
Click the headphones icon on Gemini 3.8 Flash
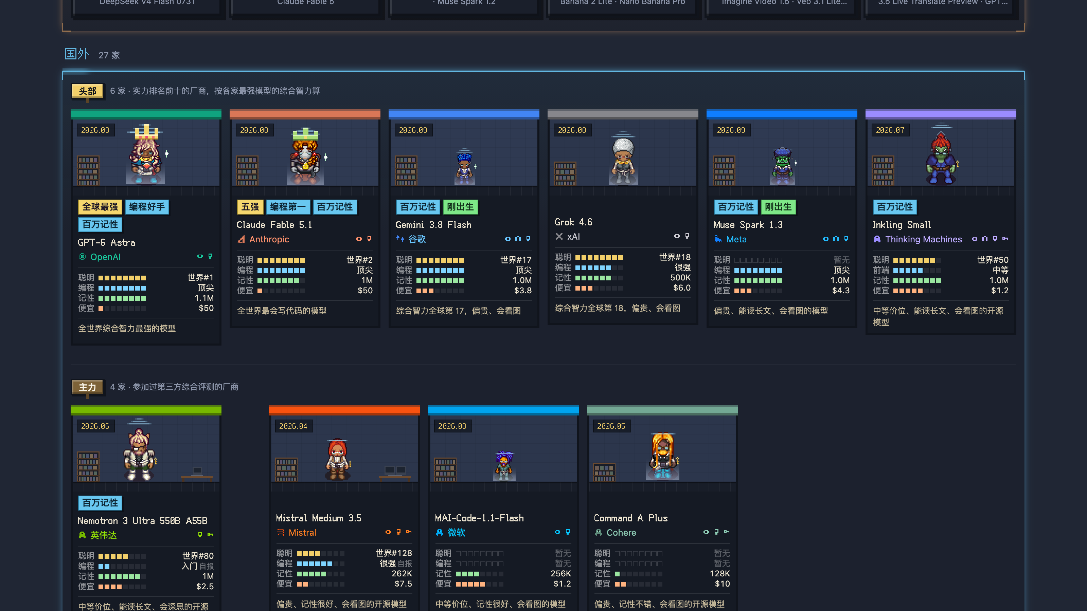[518, 239]
